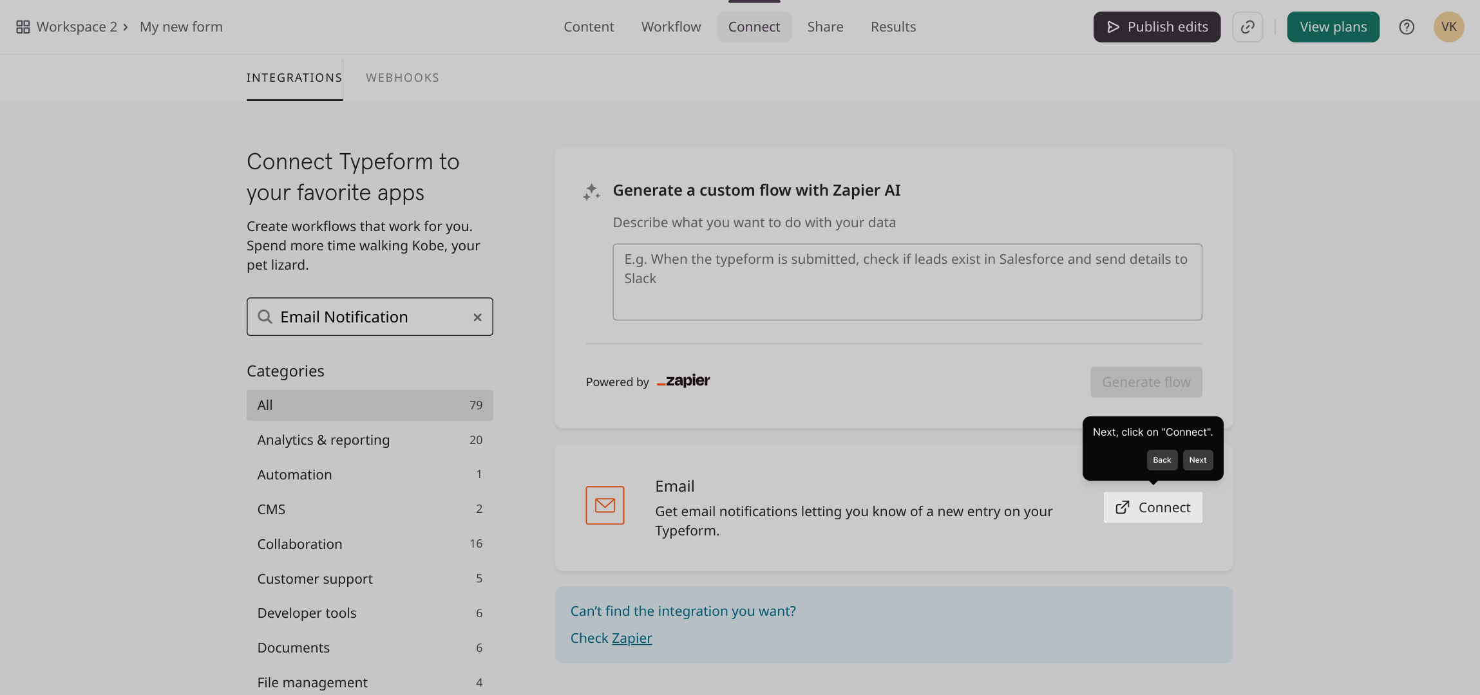Switch to the Share tab
The width and height of the screenshot is (1480, 695).
click(825, 27)
